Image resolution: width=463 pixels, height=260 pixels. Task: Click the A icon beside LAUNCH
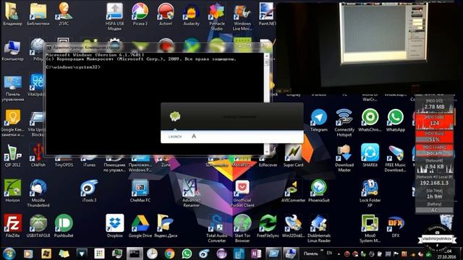pos(194,136)
